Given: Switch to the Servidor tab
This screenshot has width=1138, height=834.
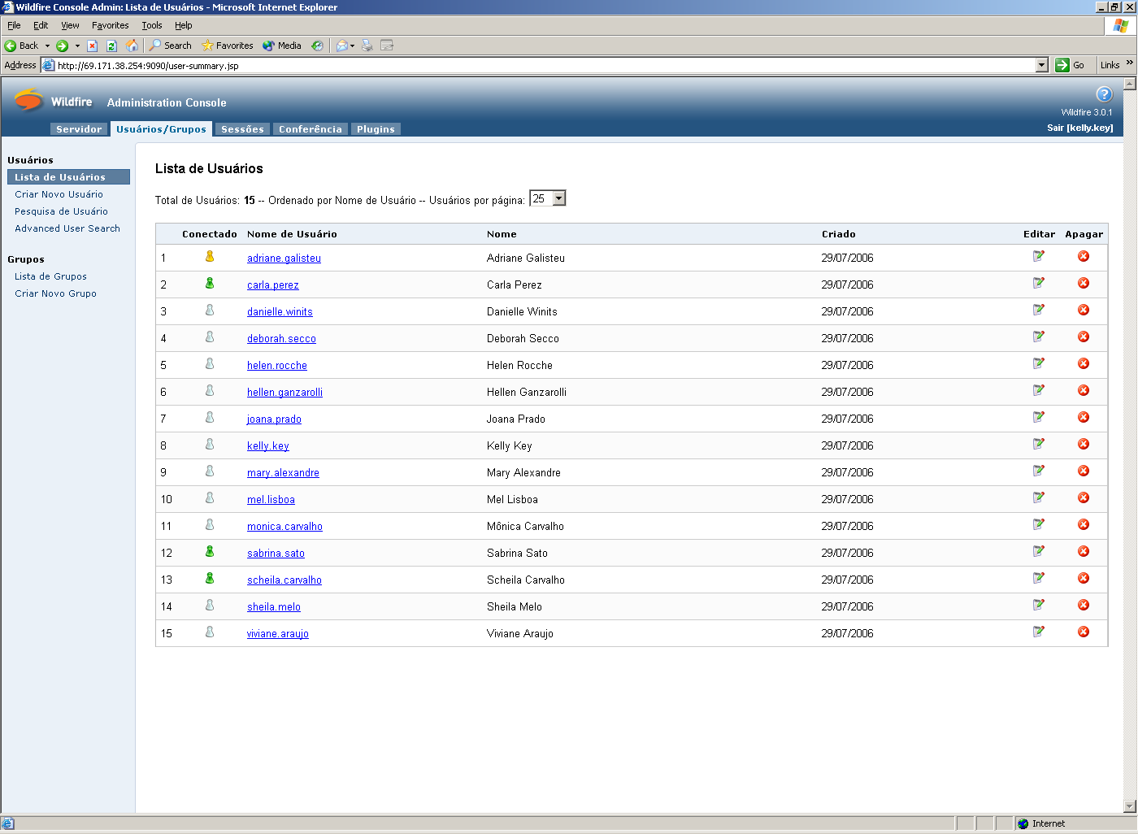Looking at the screenshot, I should 79,129.
